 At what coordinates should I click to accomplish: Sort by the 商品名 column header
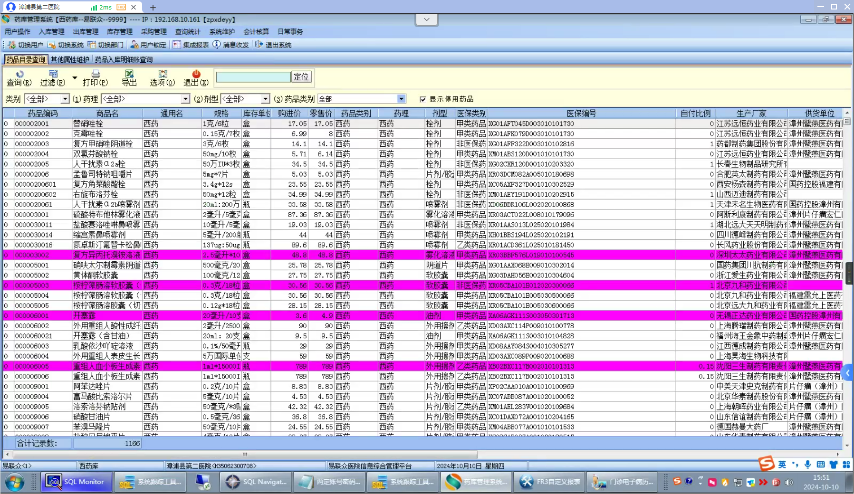click(x=107, y=113)
